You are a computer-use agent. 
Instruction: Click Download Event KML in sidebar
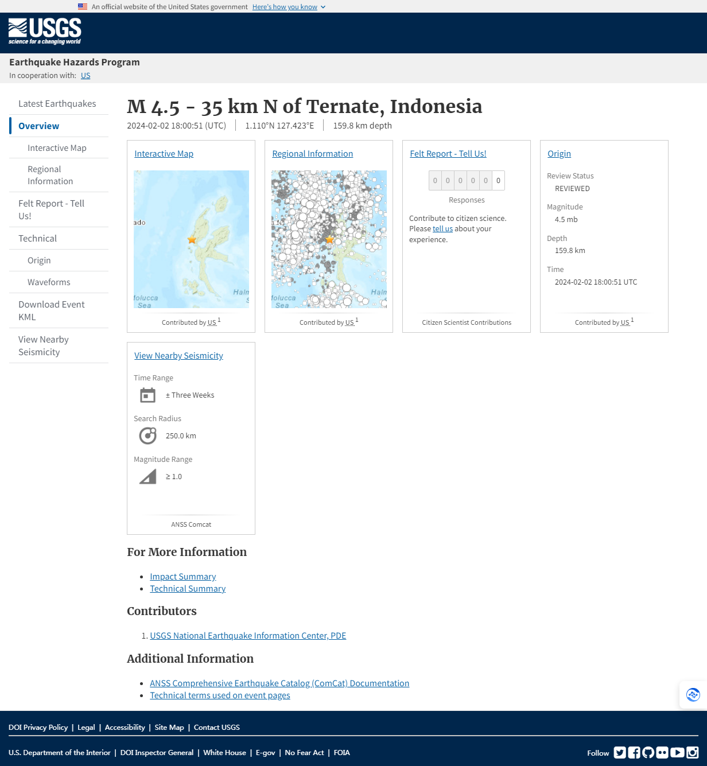click(59, 310)
